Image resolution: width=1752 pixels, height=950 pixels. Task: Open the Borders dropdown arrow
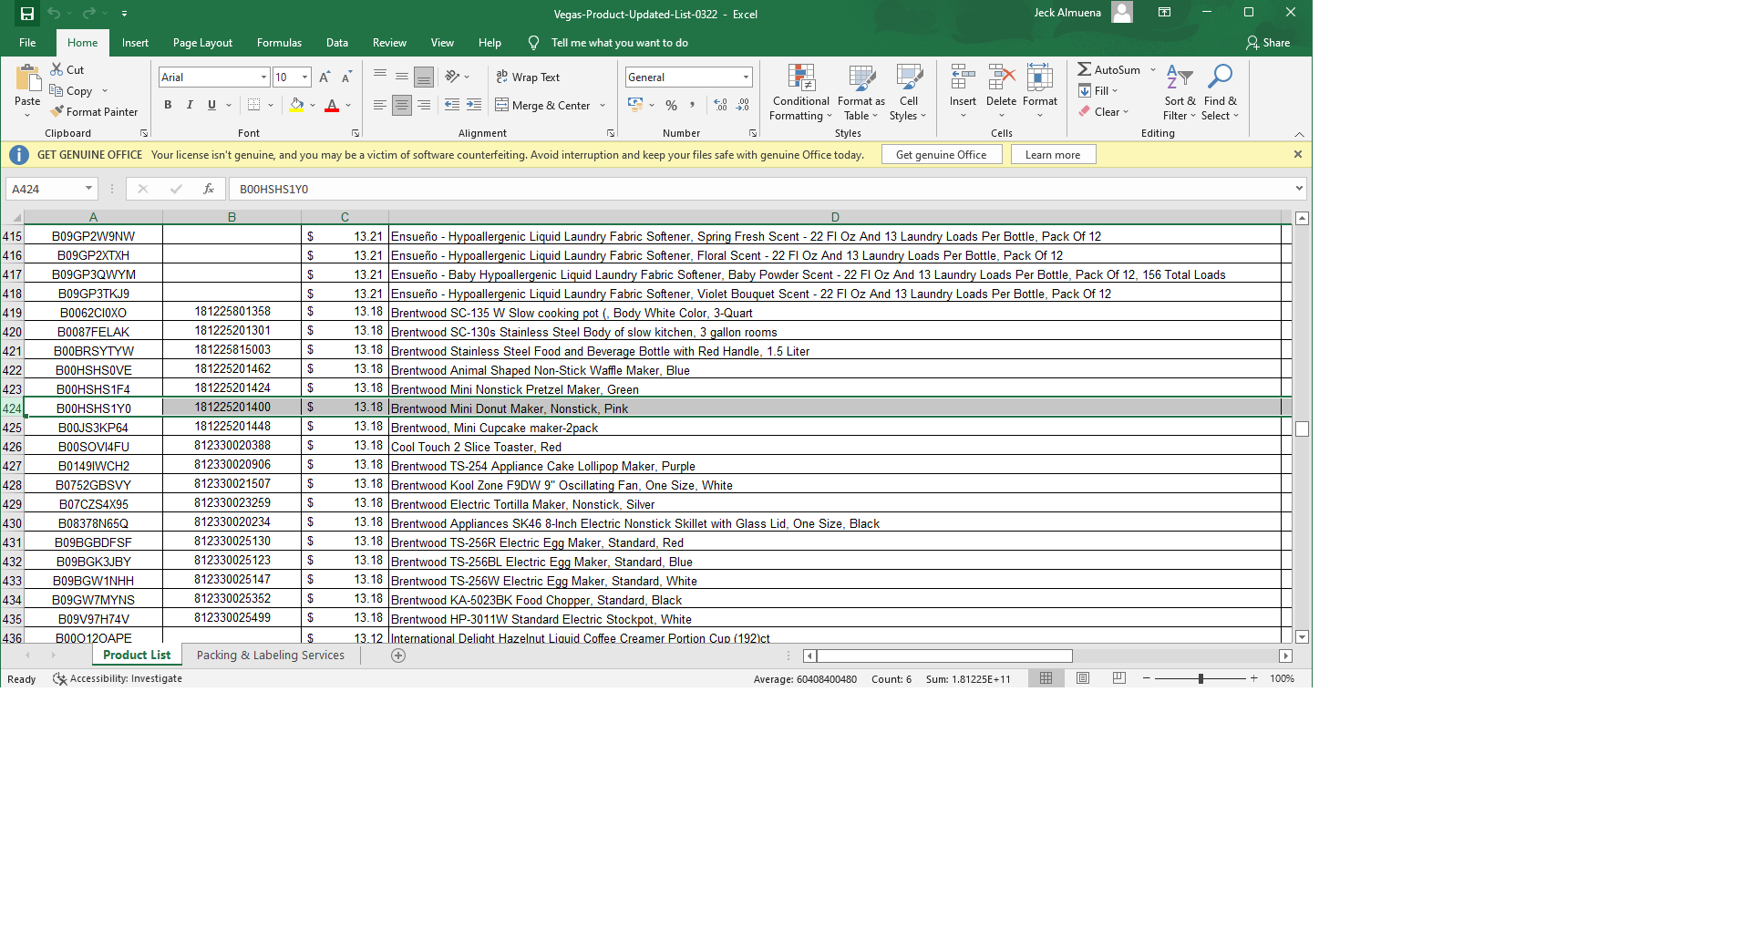271,106
